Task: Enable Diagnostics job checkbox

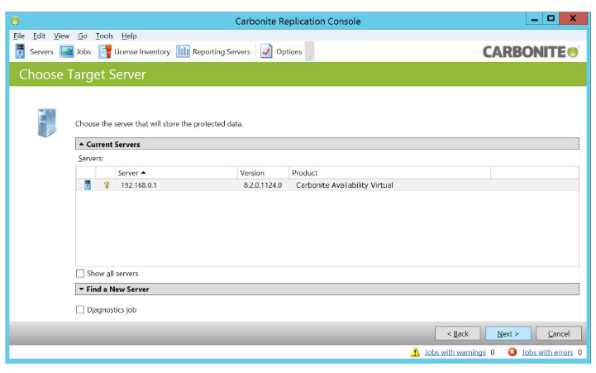Action: tap(80, 310)
